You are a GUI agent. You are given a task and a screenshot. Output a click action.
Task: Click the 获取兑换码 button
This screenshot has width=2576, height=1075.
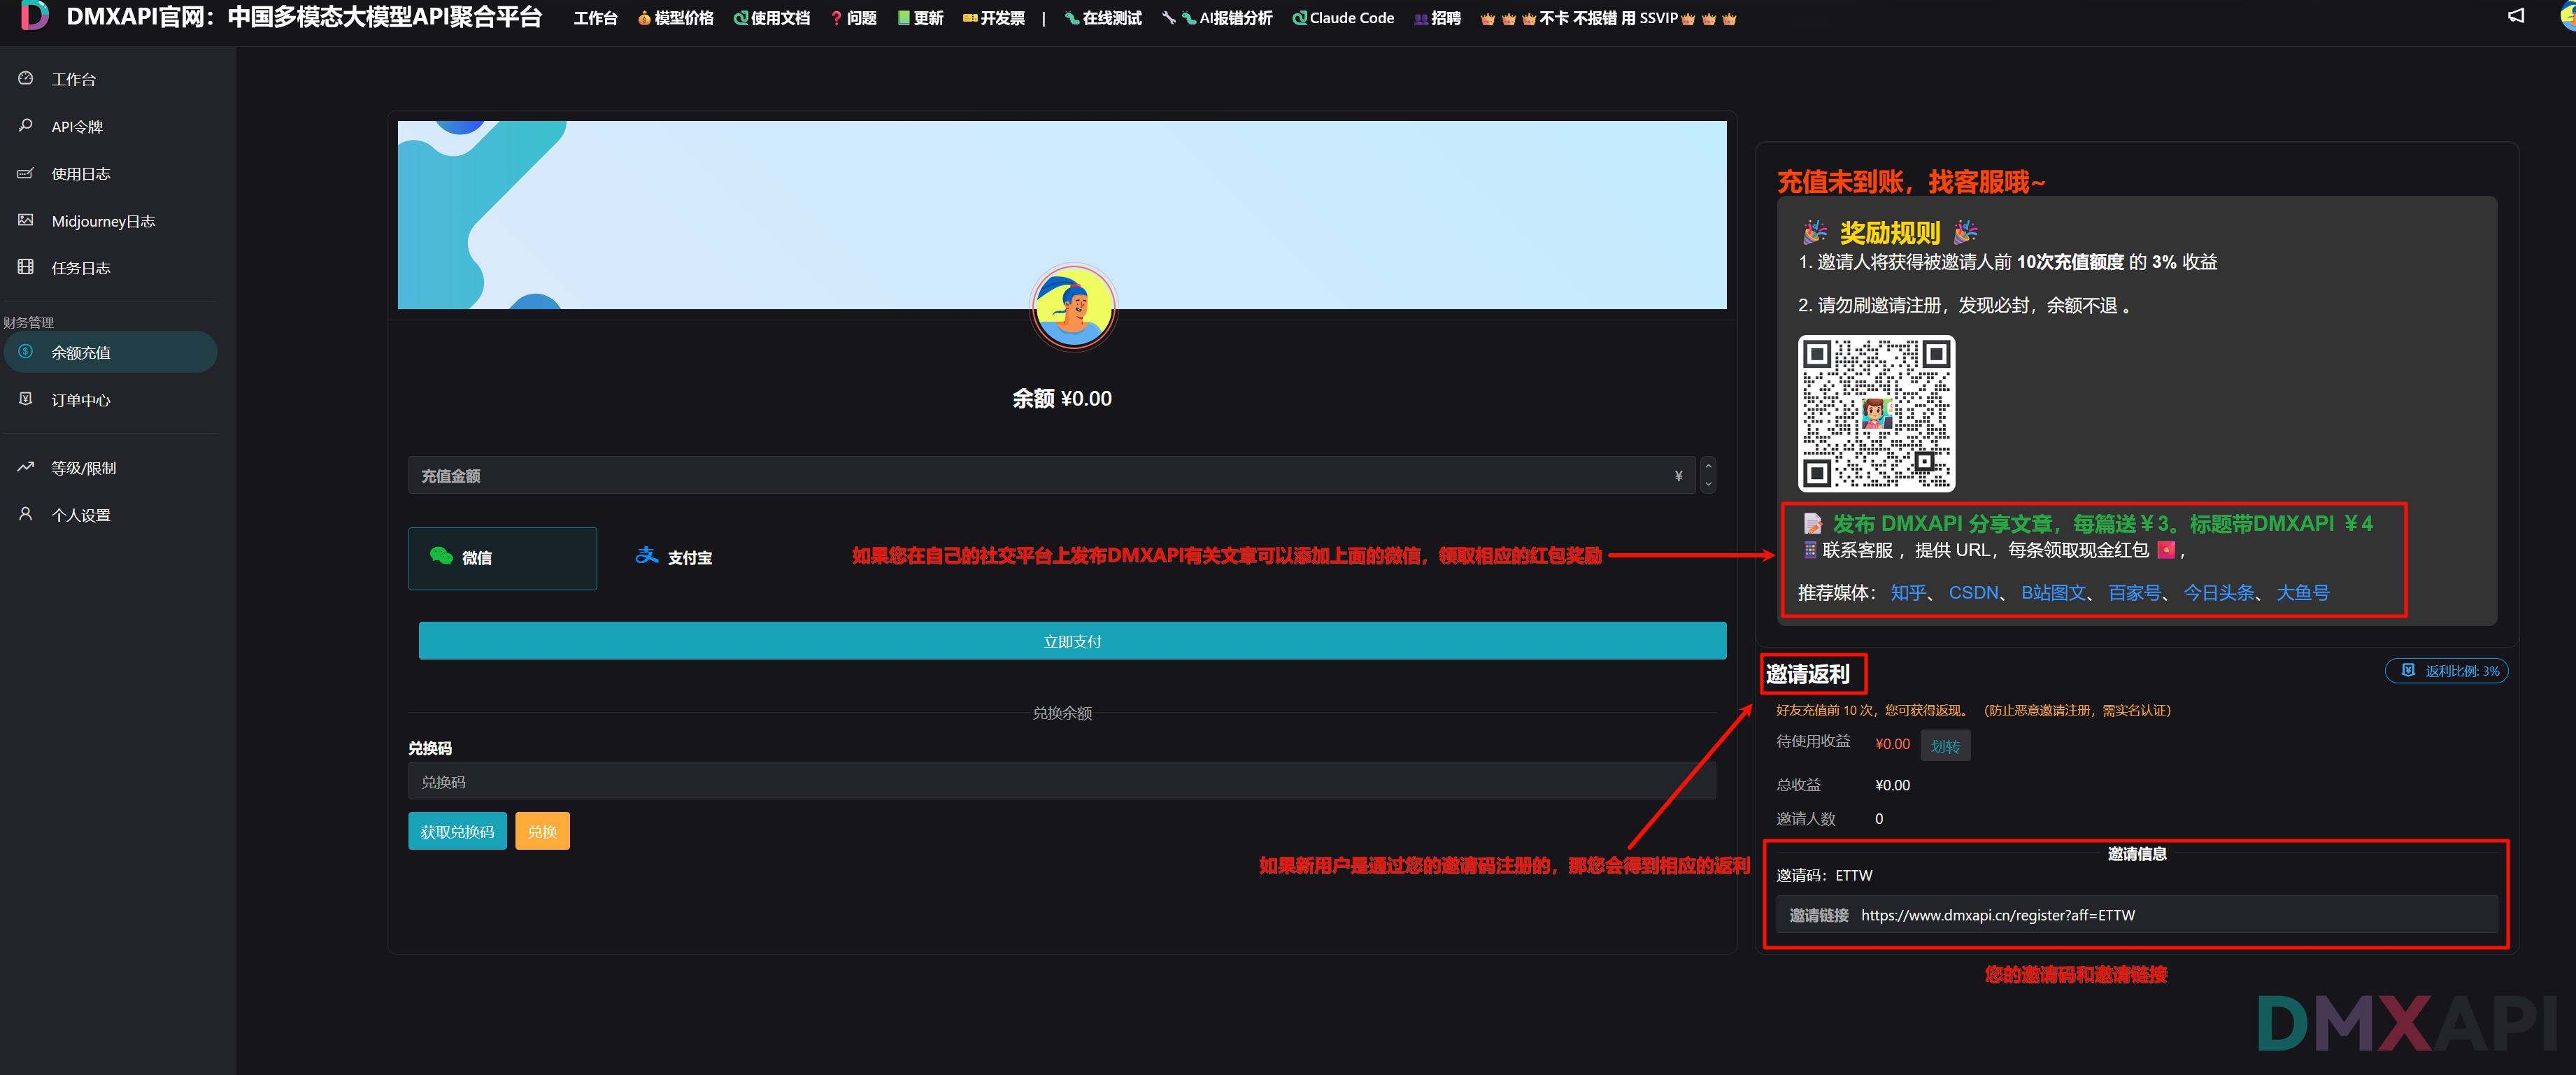(457, 831)
